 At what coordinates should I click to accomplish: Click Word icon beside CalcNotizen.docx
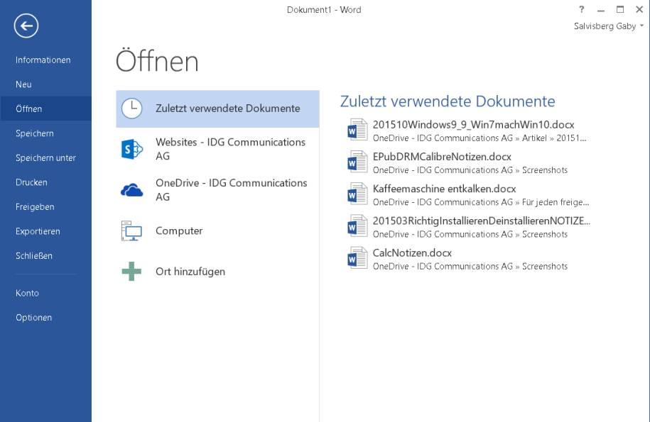[355, 260]
